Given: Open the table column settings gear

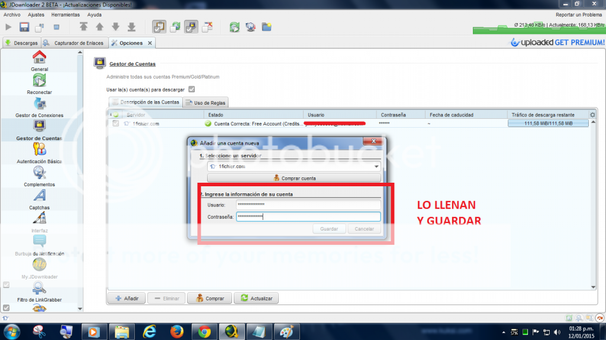Looking at the screenshot, I should [592, 115].
